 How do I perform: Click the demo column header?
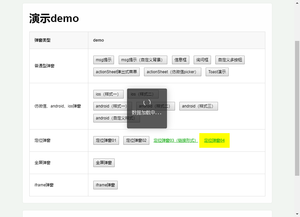coord(99,40)
